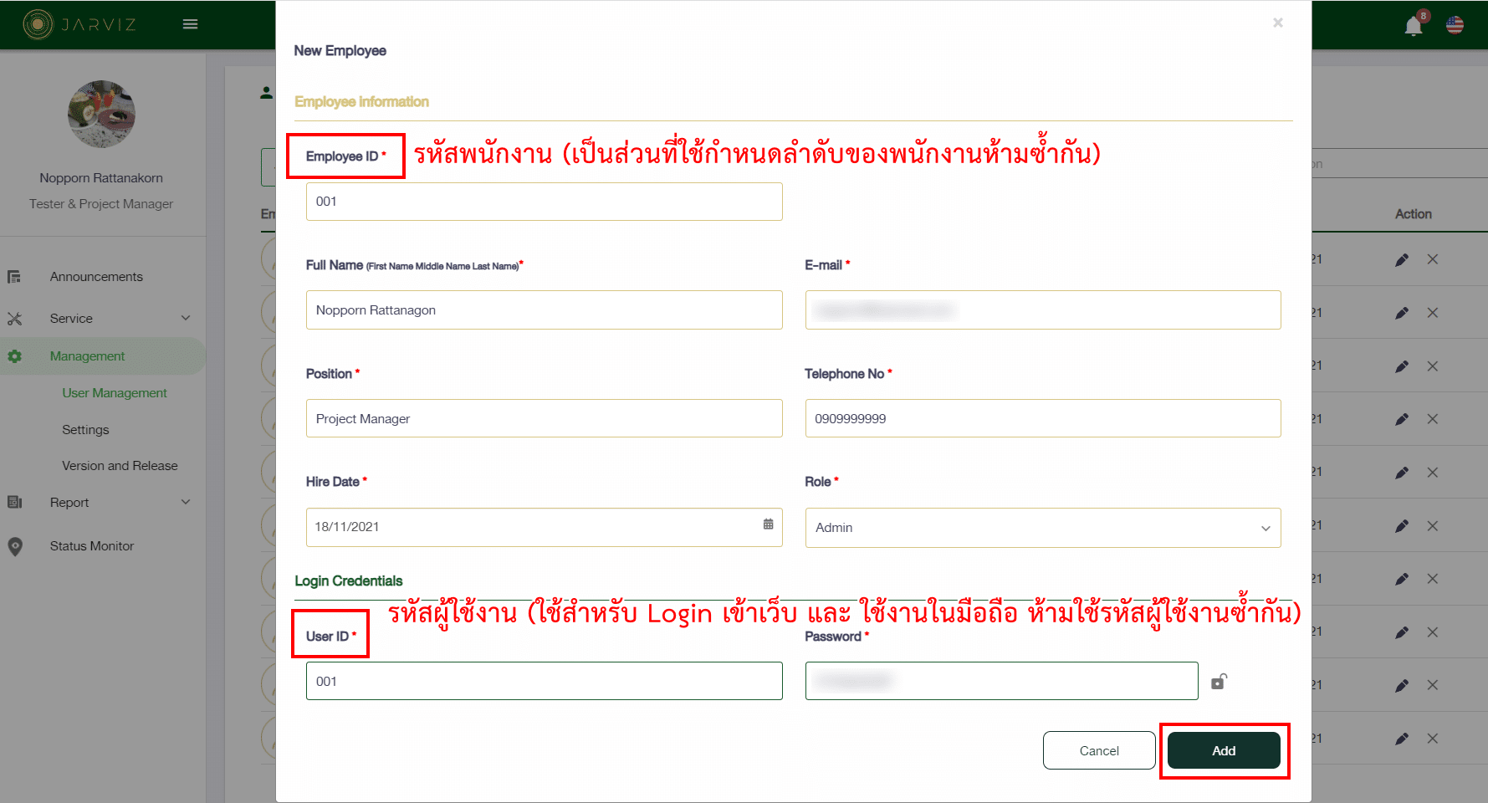
Task: Click the US flag language icon
Action: click(1455, 25)
